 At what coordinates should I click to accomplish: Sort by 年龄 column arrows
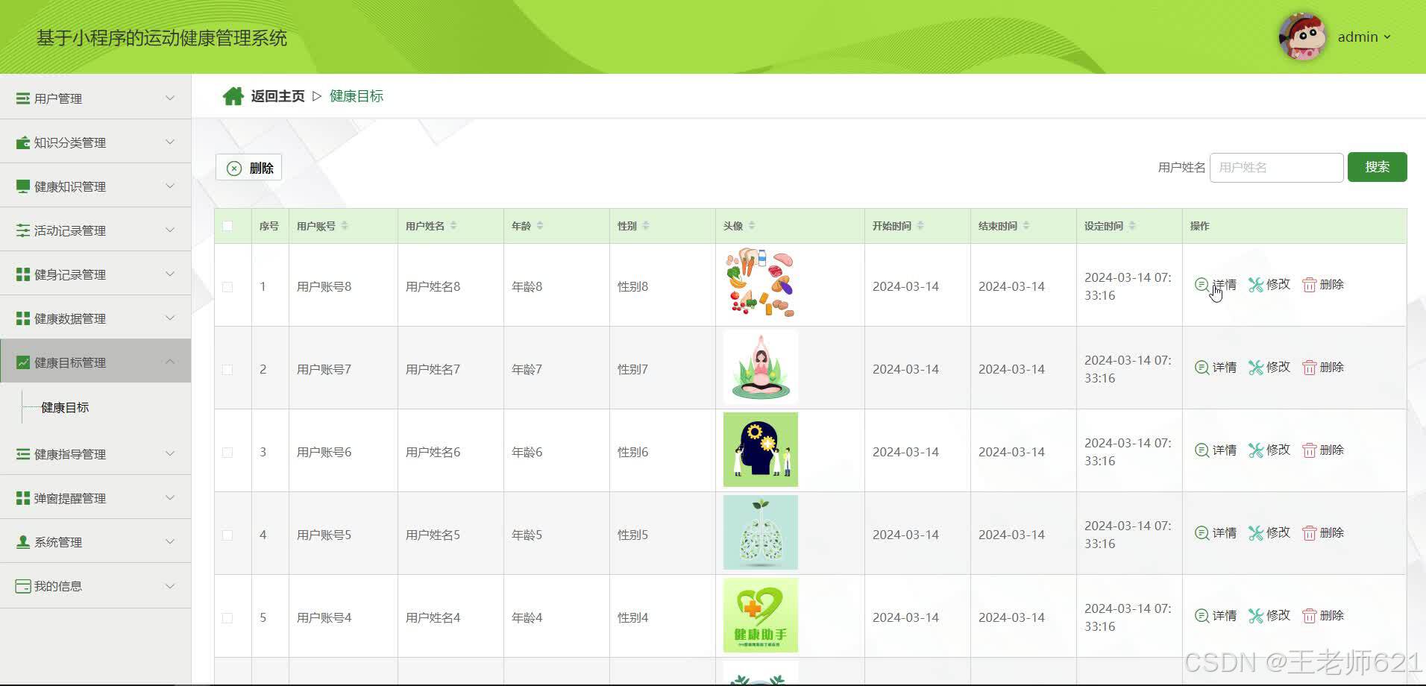click(x=540, y=226)
